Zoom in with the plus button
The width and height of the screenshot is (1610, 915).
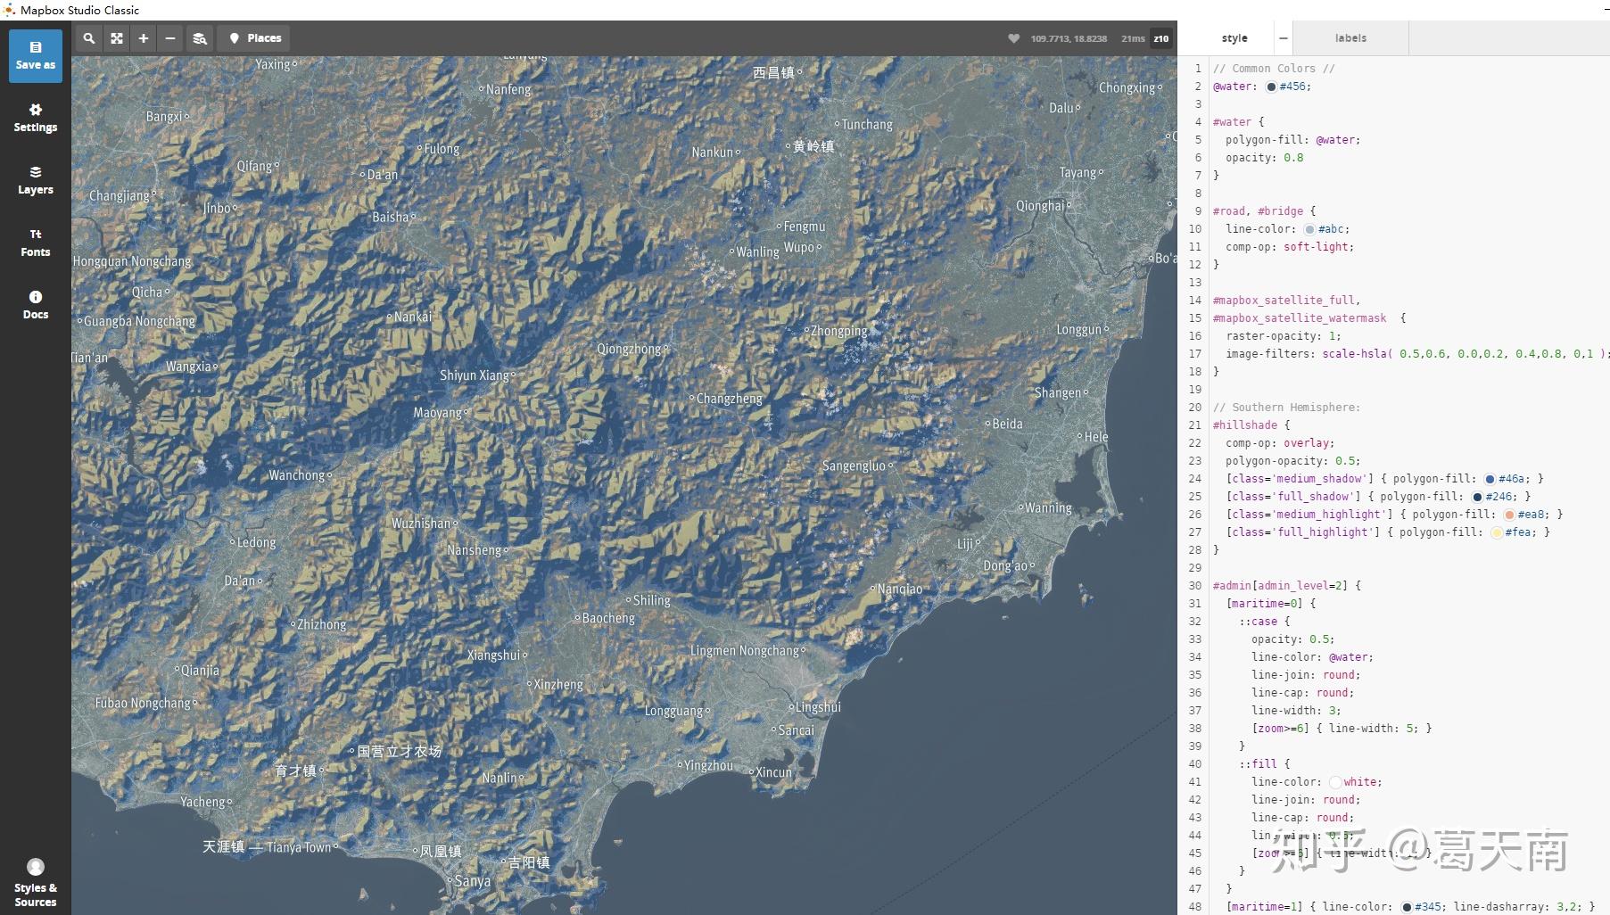tap(144, 38)
